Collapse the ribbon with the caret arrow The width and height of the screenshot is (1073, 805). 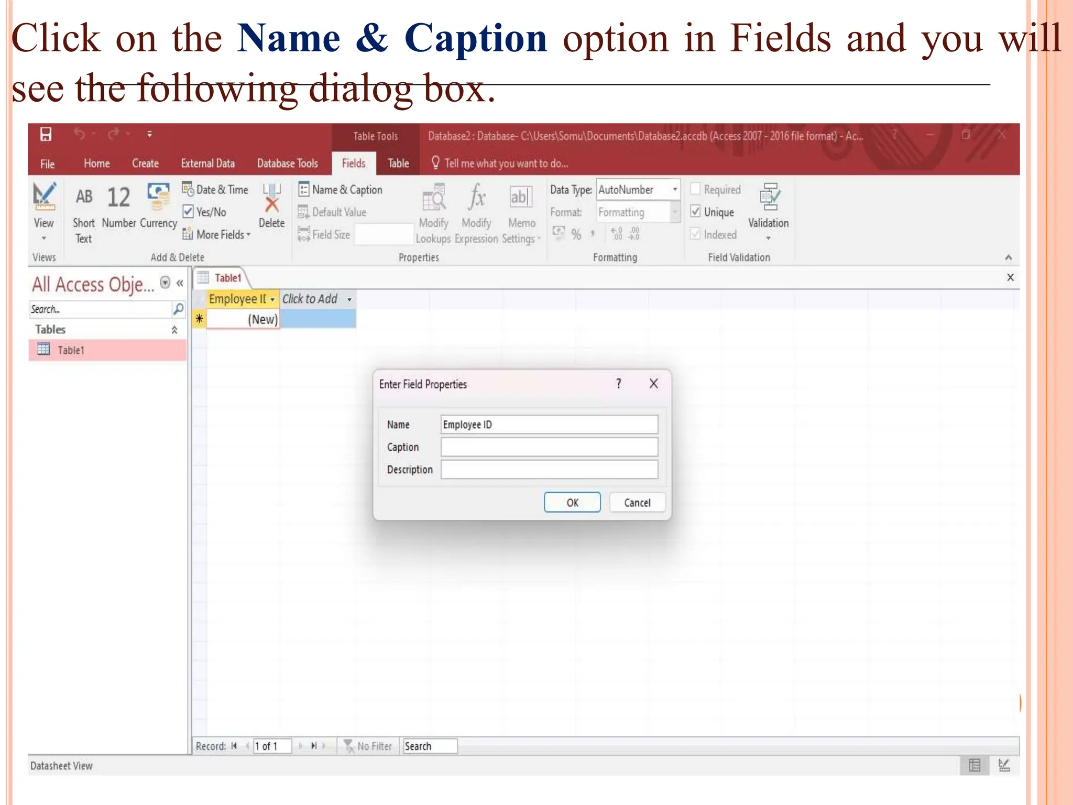click(1009, 257)
